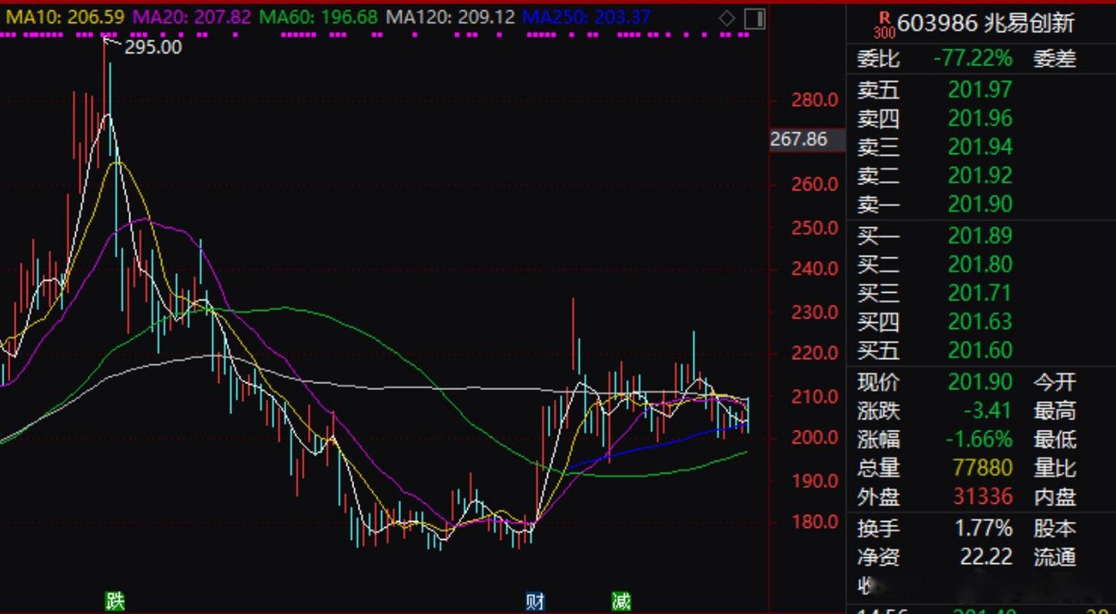Click the 外盘 31336 value
This screenshot has width=1116, height=614.
(982, 497)
